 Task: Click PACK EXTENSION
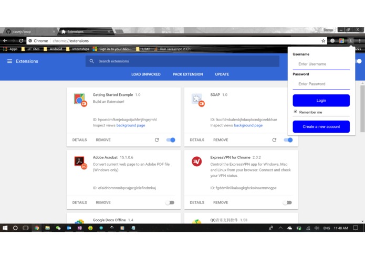click(187, 74)
